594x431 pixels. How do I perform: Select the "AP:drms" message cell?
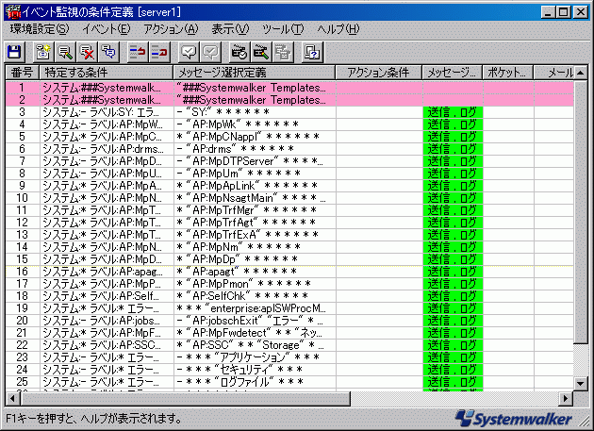coord(255,149)
